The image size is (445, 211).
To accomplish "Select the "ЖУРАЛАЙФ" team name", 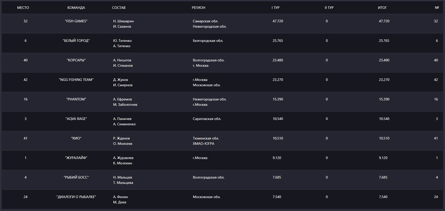I will [76, 158].
